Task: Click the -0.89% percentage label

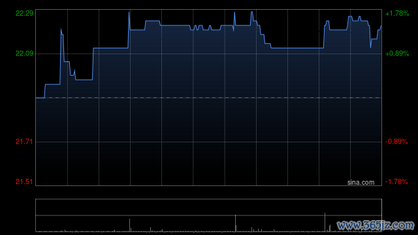Action: (396, 142)
